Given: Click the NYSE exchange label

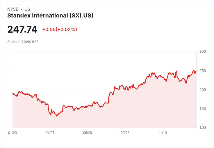Looking at the screenshot, I should [x=13, y=9].
